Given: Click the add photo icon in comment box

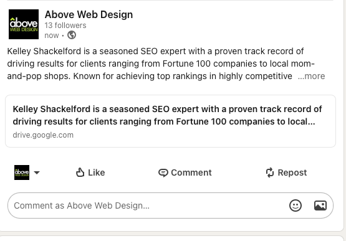Looking at the screenshot, I should pos(320,206).
